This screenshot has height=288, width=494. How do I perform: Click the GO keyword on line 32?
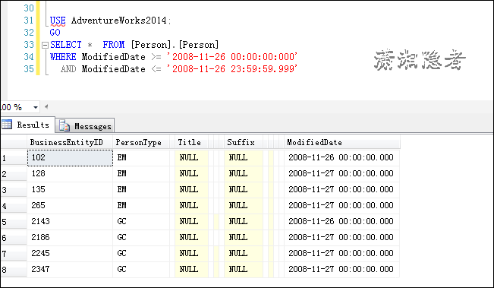tap(55, 33)
